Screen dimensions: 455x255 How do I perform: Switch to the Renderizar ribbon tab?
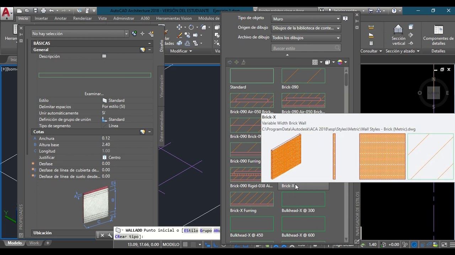coord(82,18)
